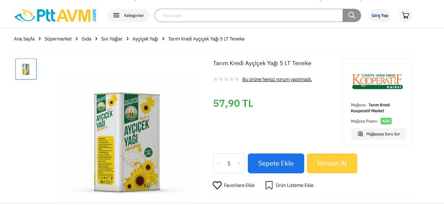Click the star rating icons
The height and width of the screenshot is (205, 444).
(226, 79)
